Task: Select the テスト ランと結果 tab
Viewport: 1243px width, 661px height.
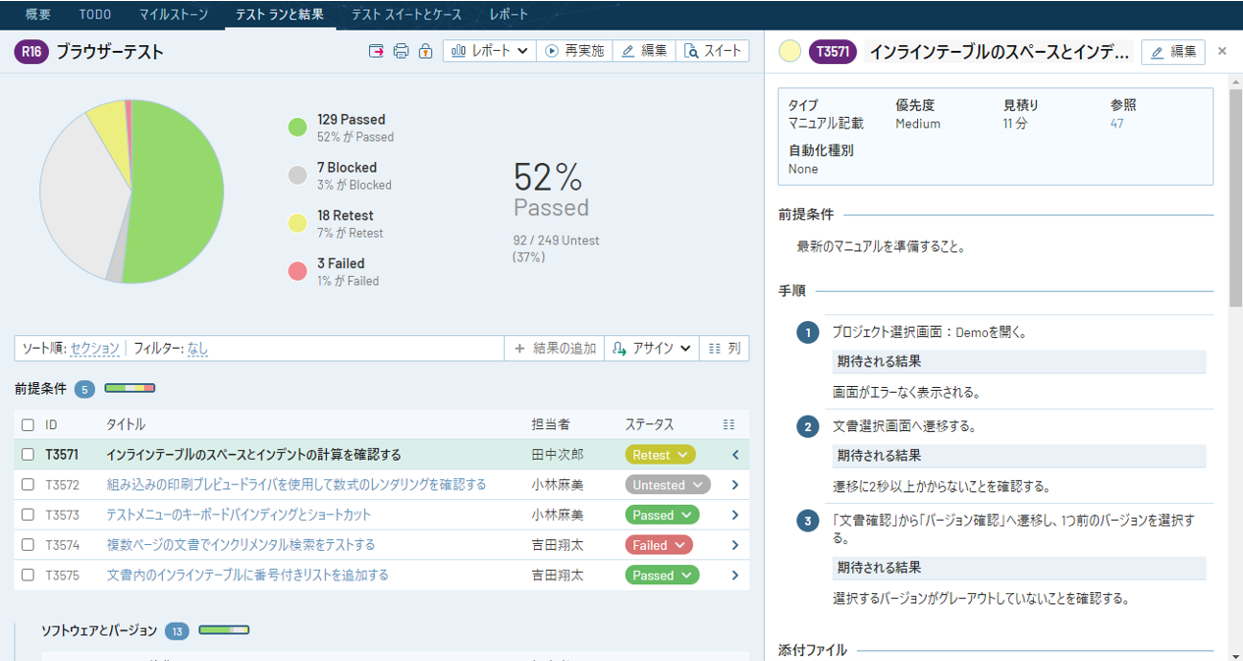Action: pyautogui.click(x=280, y=15)
